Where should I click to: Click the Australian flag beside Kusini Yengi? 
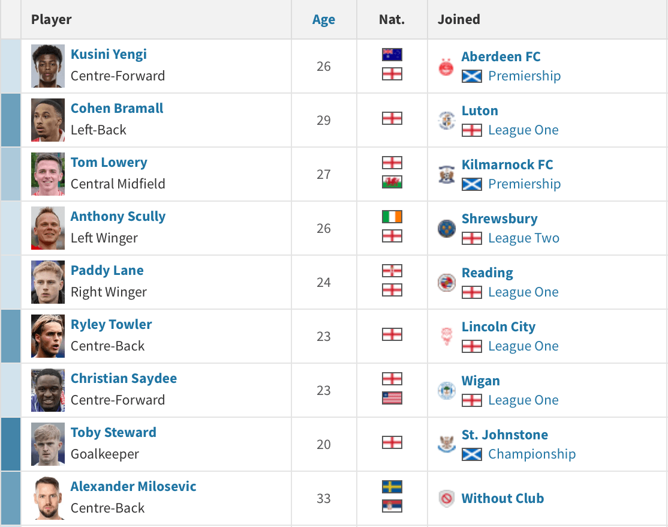point(392,55)
